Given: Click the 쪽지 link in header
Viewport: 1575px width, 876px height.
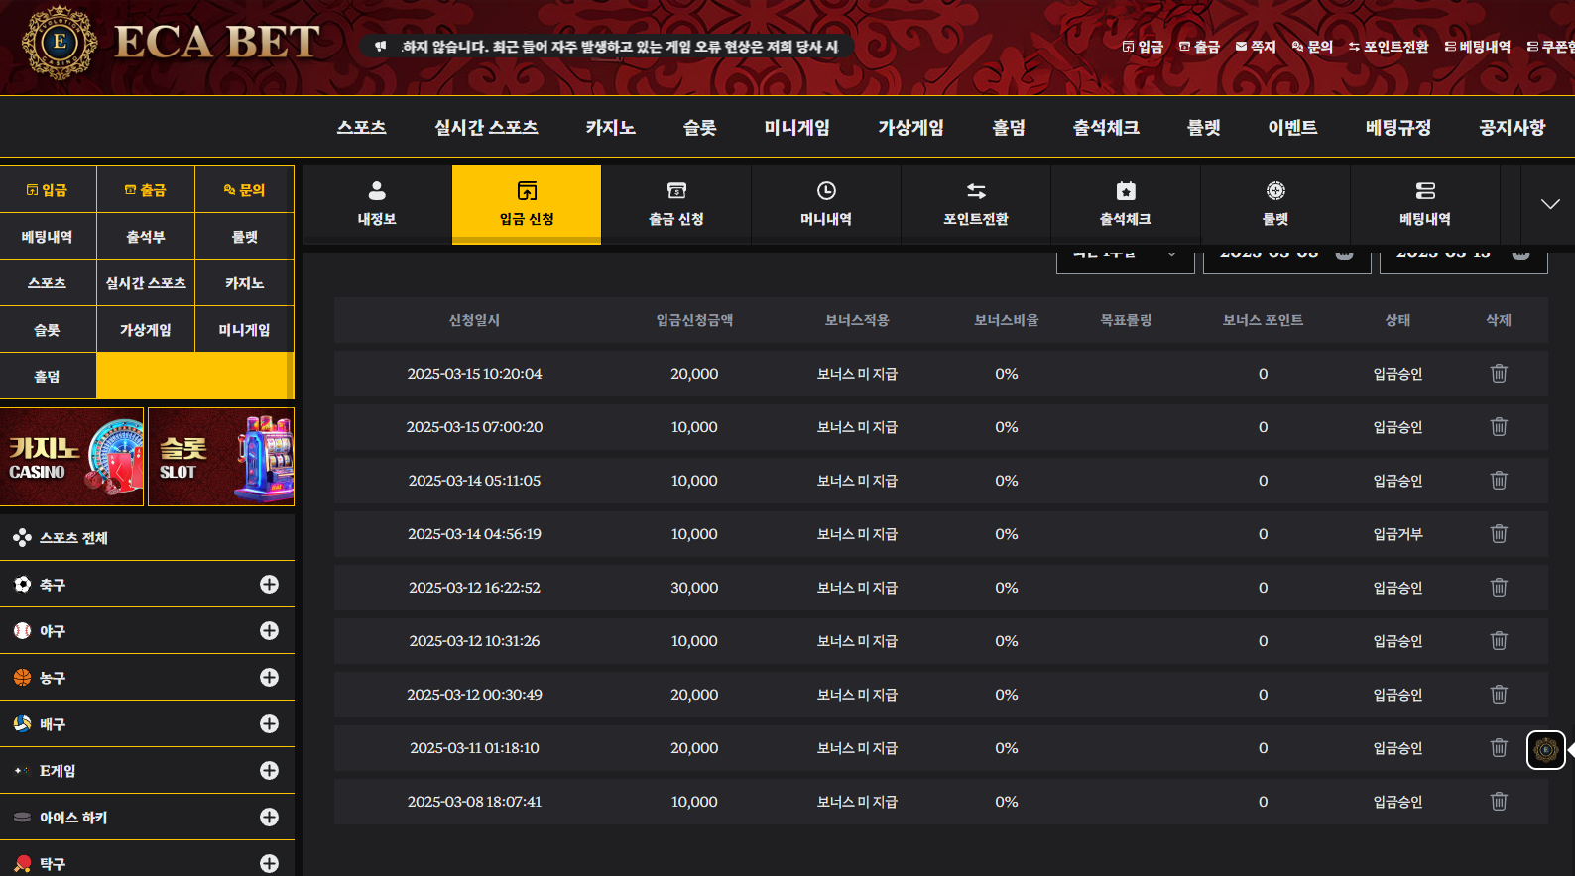Looking at the screenshot, I should (1256, 47).
